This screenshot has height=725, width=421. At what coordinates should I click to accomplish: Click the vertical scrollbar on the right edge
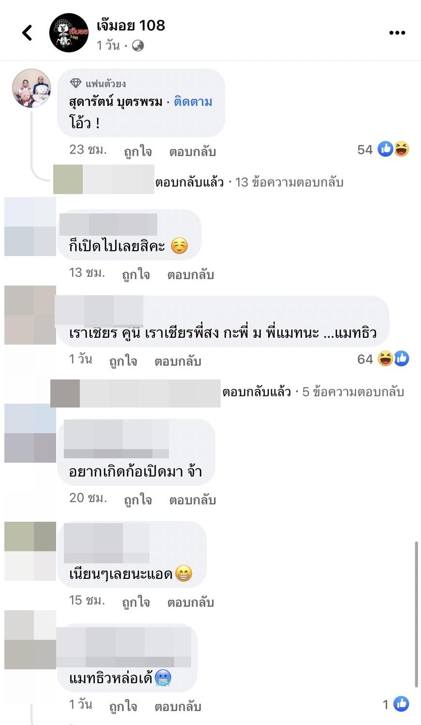[x=416, y=614]
